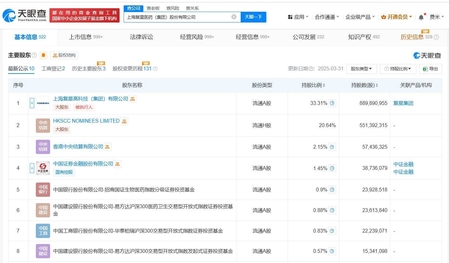Open the 经营风险 tab

coord(197,37)
